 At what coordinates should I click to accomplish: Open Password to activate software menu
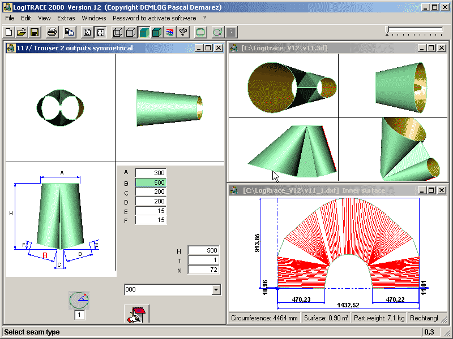154,18
